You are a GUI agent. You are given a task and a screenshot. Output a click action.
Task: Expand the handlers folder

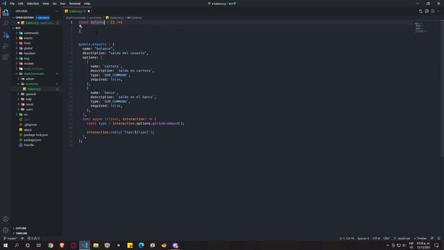pyautogui.click(x=37, y=53)
